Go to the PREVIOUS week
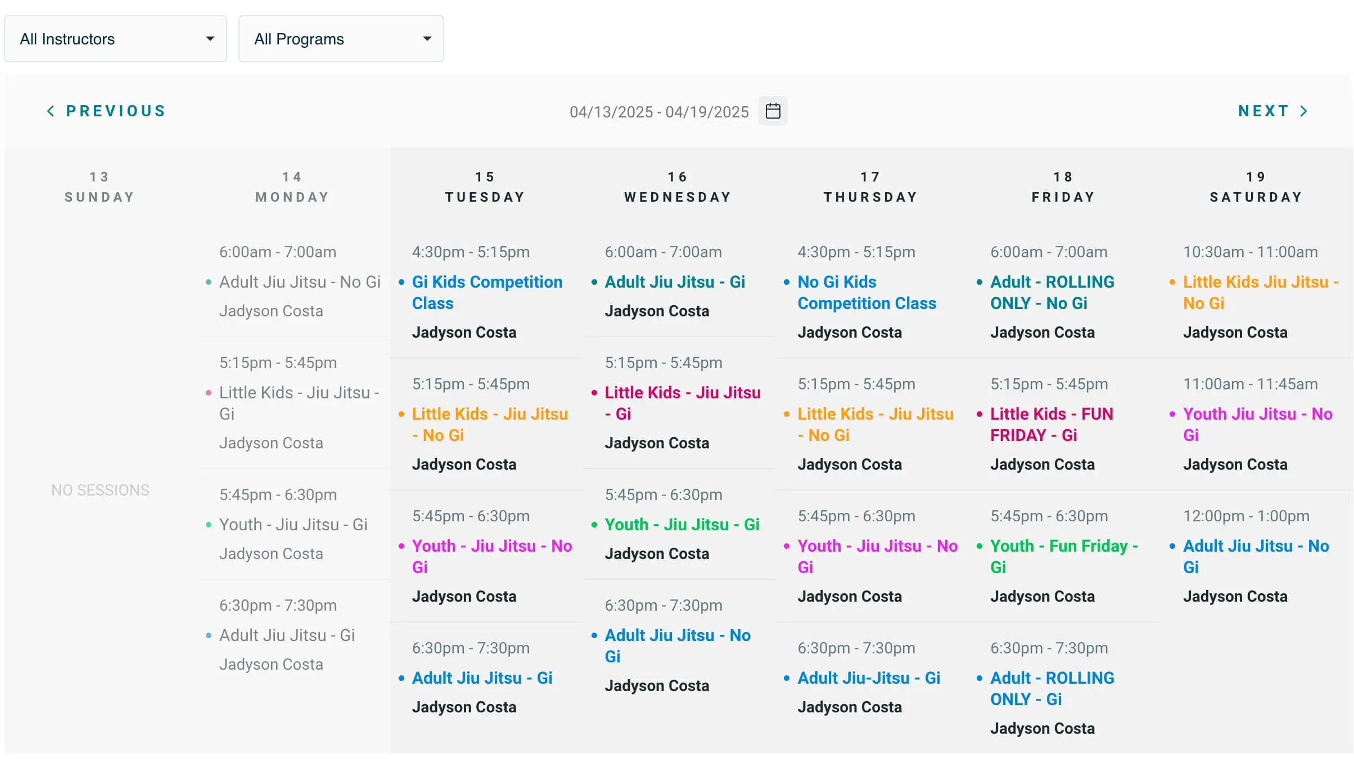 [115, 111]
